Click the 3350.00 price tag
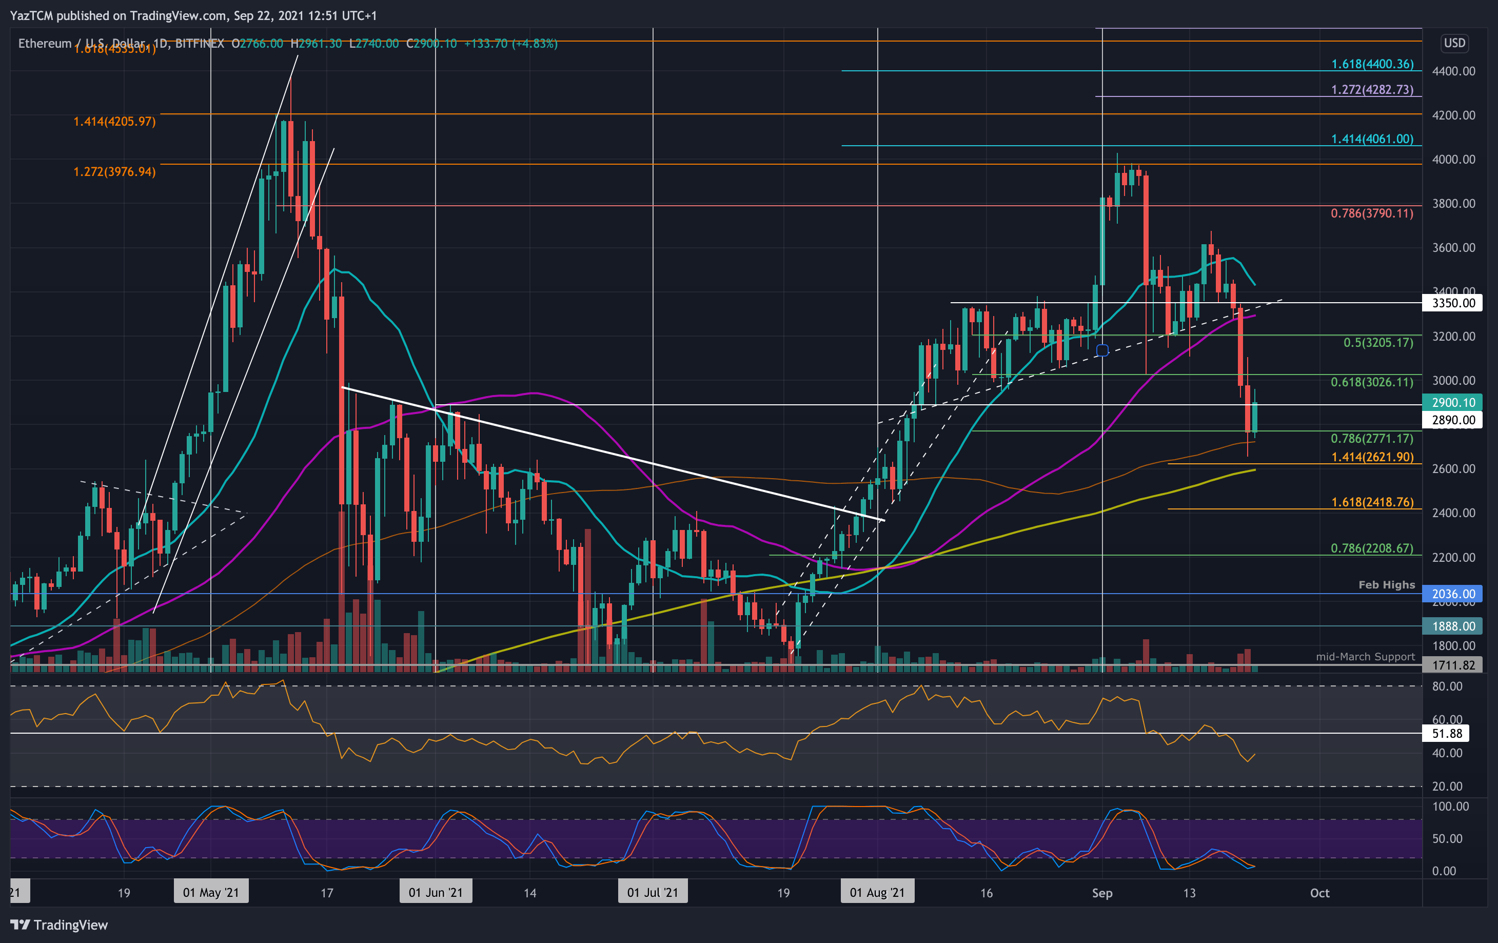Viewport: 1498px width, 943px height. pyautogui.click(x=1452, y=303)
